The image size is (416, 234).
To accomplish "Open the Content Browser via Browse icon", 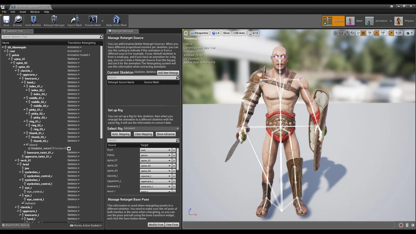I will (18, 21).
